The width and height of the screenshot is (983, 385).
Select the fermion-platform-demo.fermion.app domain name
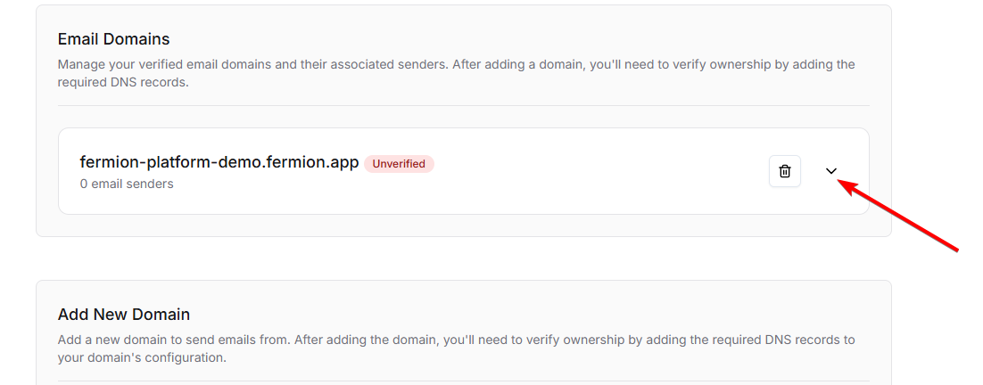[x=219, y=162]
